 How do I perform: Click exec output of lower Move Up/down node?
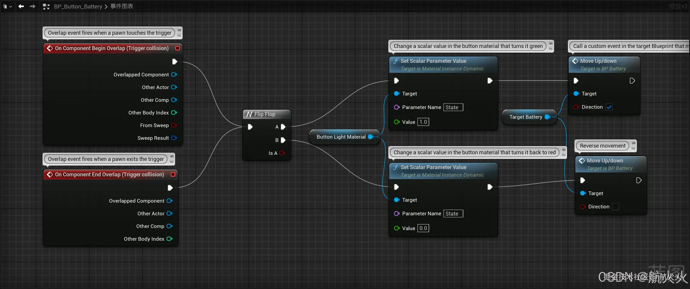pos(639,180)
